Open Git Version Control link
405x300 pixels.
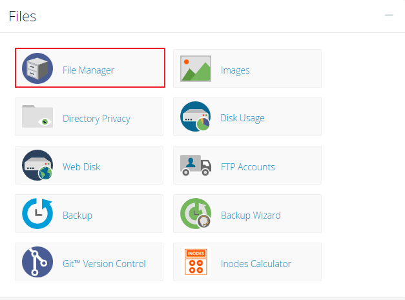coord(104,264)
